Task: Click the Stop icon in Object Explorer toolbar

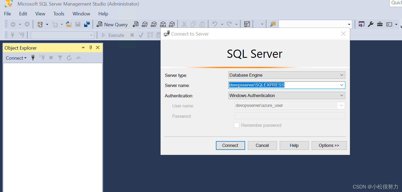Action: click(x=51, y=58)
